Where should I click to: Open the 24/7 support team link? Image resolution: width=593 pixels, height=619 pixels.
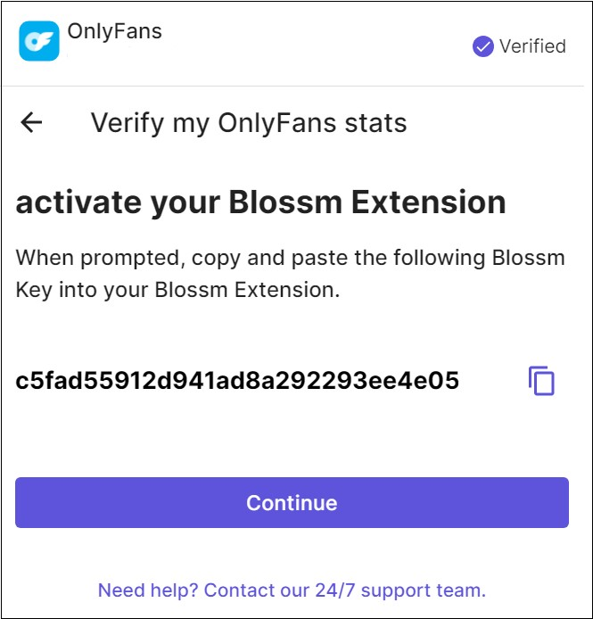tap(292, 590)
